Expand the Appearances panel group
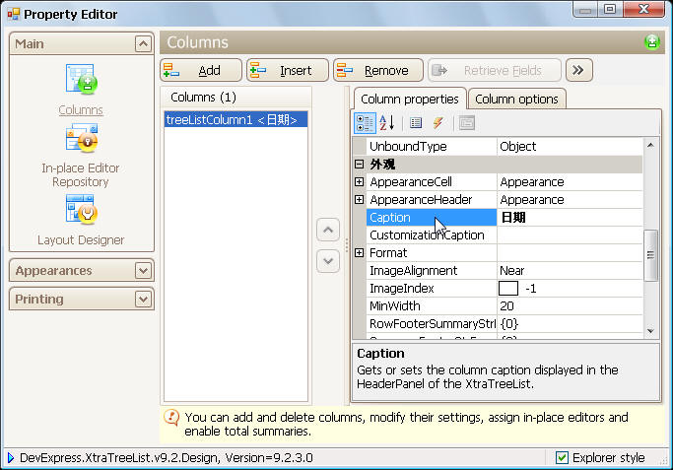 coord(143,270)
